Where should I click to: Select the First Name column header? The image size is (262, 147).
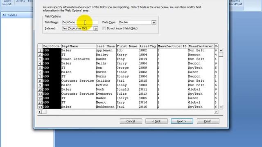(x=127, y=46)
